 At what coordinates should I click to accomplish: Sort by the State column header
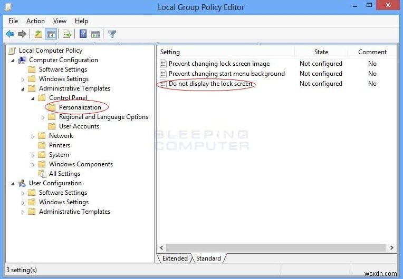point(321,52)
